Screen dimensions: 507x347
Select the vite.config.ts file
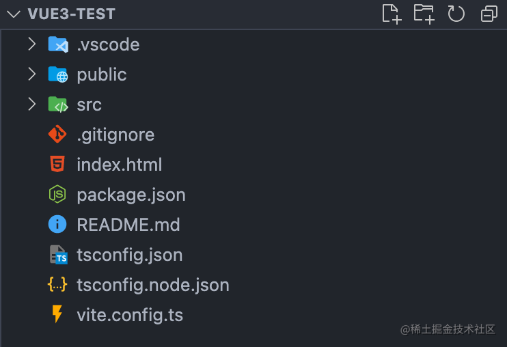tap(130, 315)
